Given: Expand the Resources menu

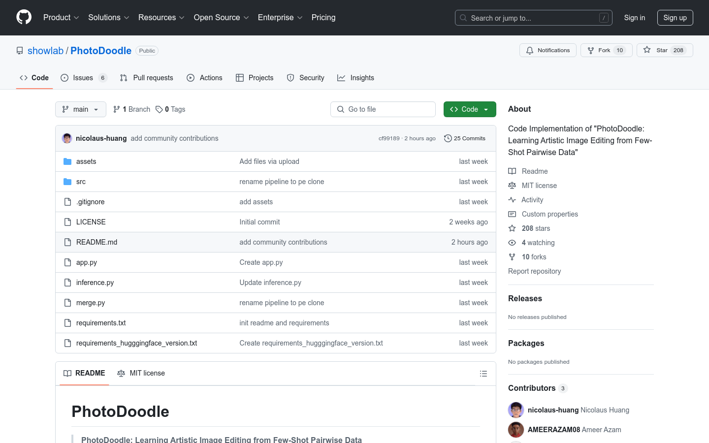Looking at the screenshot, I should 161,18.
